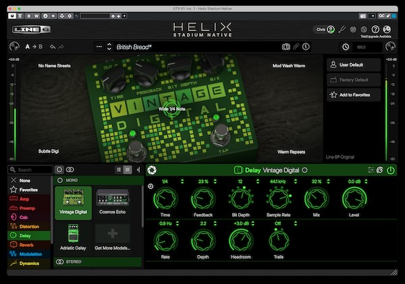This screenshot has height=284, width=405.
Task: Select the Amp category
Action: click(29, 199)
